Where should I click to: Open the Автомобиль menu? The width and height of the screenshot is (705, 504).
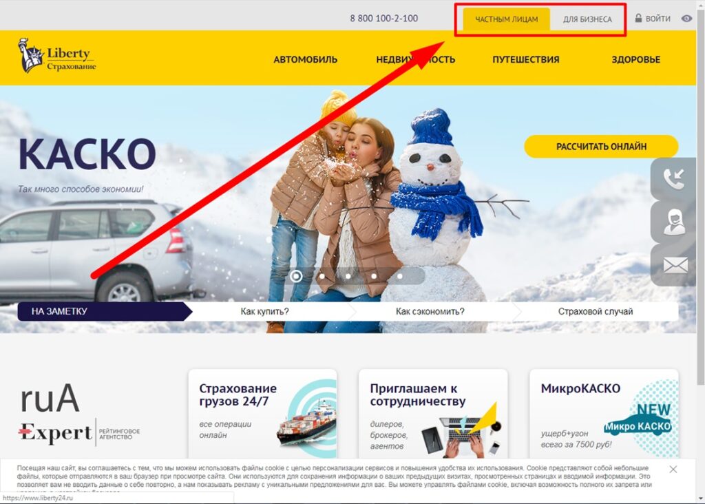305,59
